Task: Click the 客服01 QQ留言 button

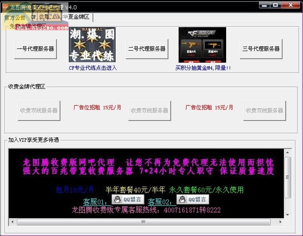Action: (128, 199)
